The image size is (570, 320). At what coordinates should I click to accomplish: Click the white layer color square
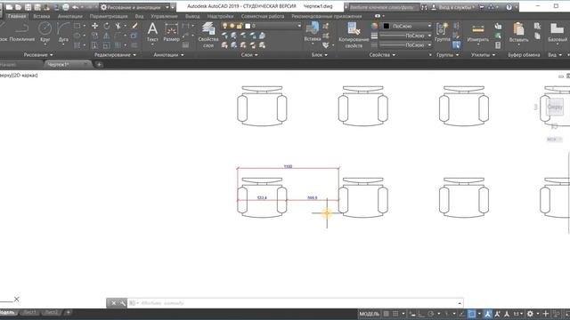tap(248, 26)
